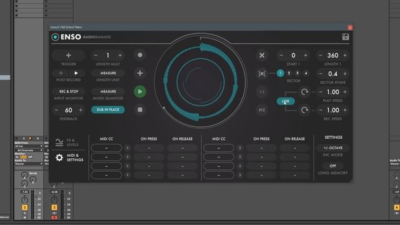Toggle the Rec Speed direction arrow icon
The width and height of the screenshot is (400, 225).
click(x=304, y=110)
